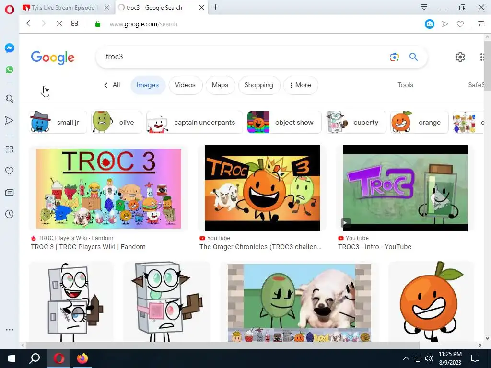This screenshot has height=368, width=491.
Task: Click the troc3 search input field
Action: tap(244, 57)
